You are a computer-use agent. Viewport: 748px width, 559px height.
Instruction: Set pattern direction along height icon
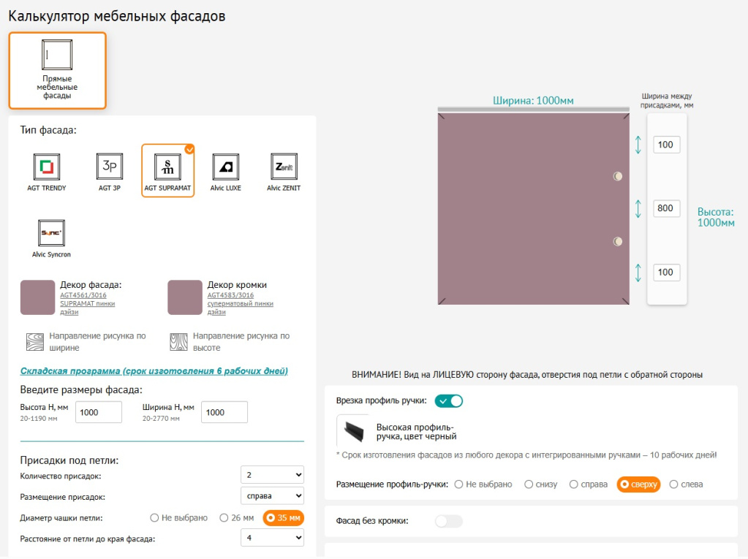pyautogui.click(x=179, y=342)
